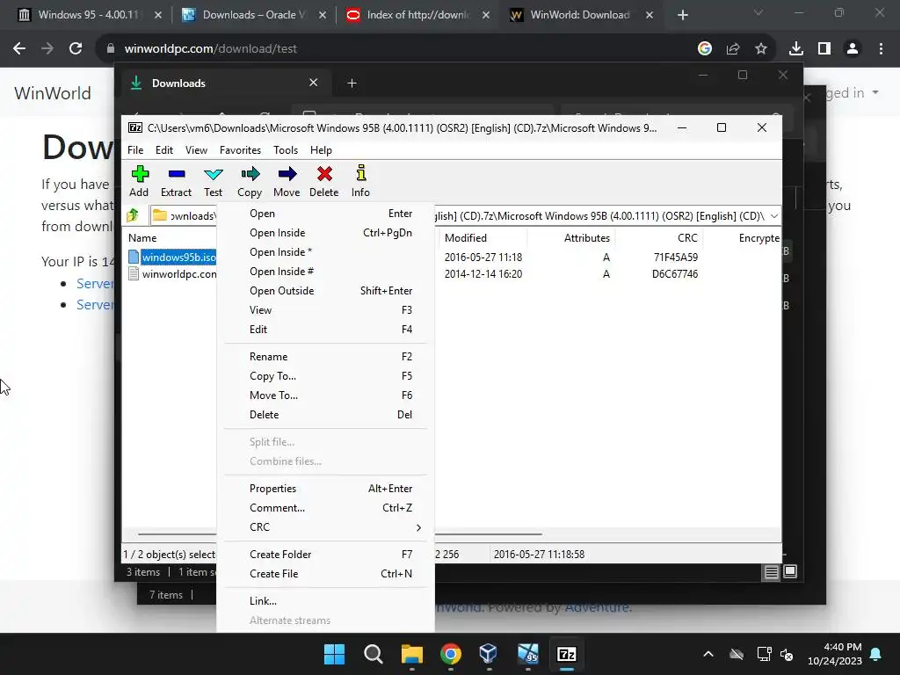The width and height of the screenshot is (900, 675).
Task: Expand the CRC submenu arrow
Action: (418, 527)
